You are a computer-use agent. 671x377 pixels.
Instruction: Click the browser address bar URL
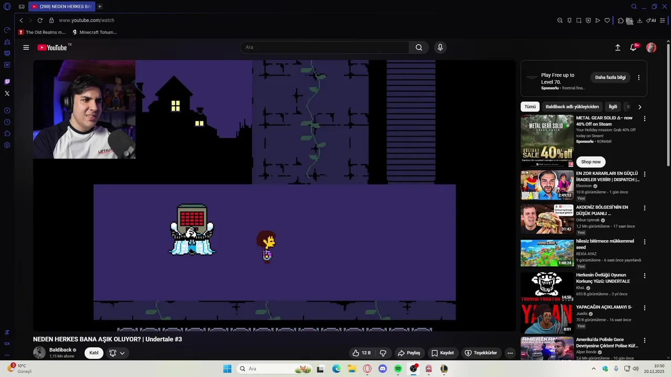(x=86, y=20)
